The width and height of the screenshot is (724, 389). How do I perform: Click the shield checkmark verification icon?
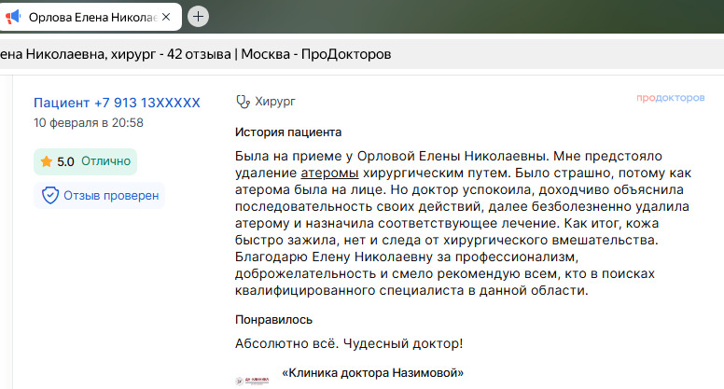point(50,195)
